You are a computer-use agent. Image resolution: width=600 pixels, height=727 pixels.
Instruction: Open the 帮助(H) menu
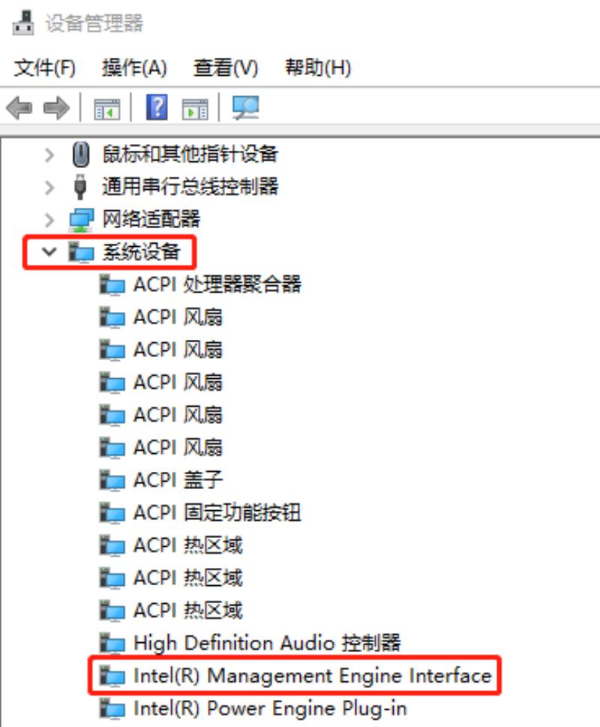point(318,68)
